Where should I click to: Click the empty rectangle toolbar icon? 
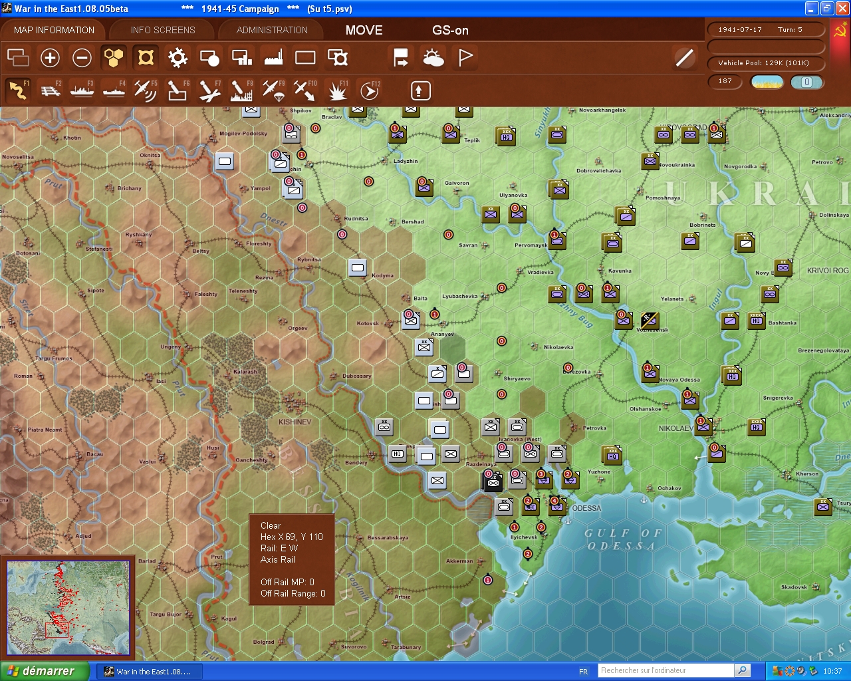(305, 58)
